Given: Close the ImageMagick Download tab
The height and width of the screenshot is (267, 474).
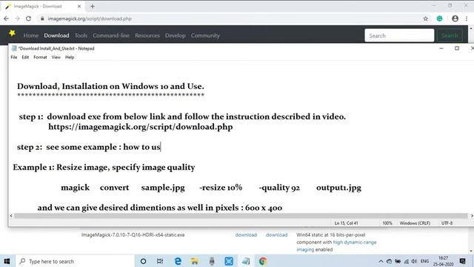Looking at the screenshot, I should point(79,6).
